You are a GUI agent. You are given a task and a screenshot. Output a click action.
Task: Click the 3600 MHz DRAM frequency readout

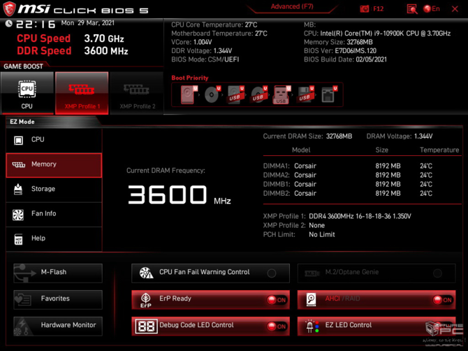click(x=179, y=195)
